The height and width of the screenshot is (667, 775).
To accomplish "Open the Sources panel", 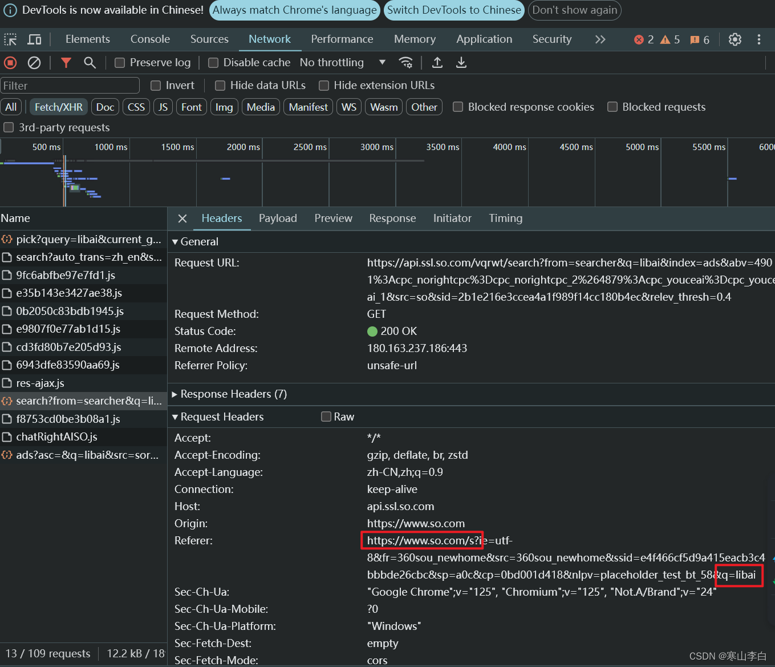I will tap(209, 39).
